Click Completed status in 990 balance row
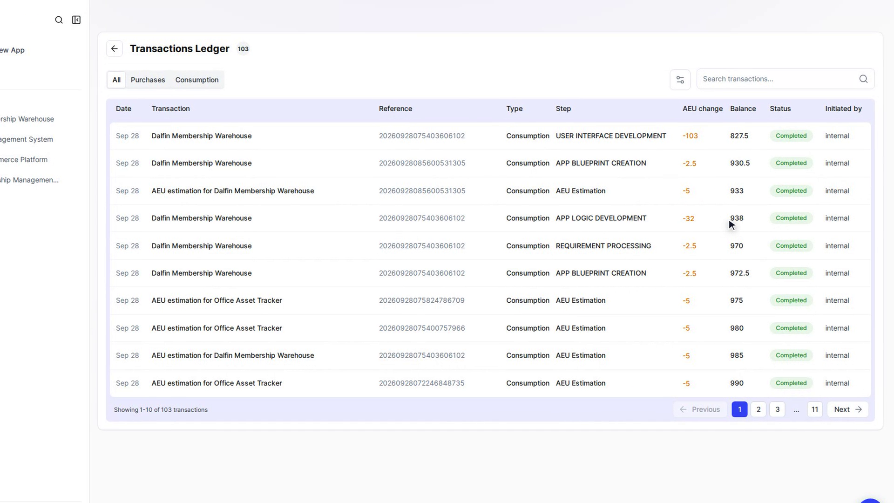The image size is (894, 503). (x=791, y=383)
